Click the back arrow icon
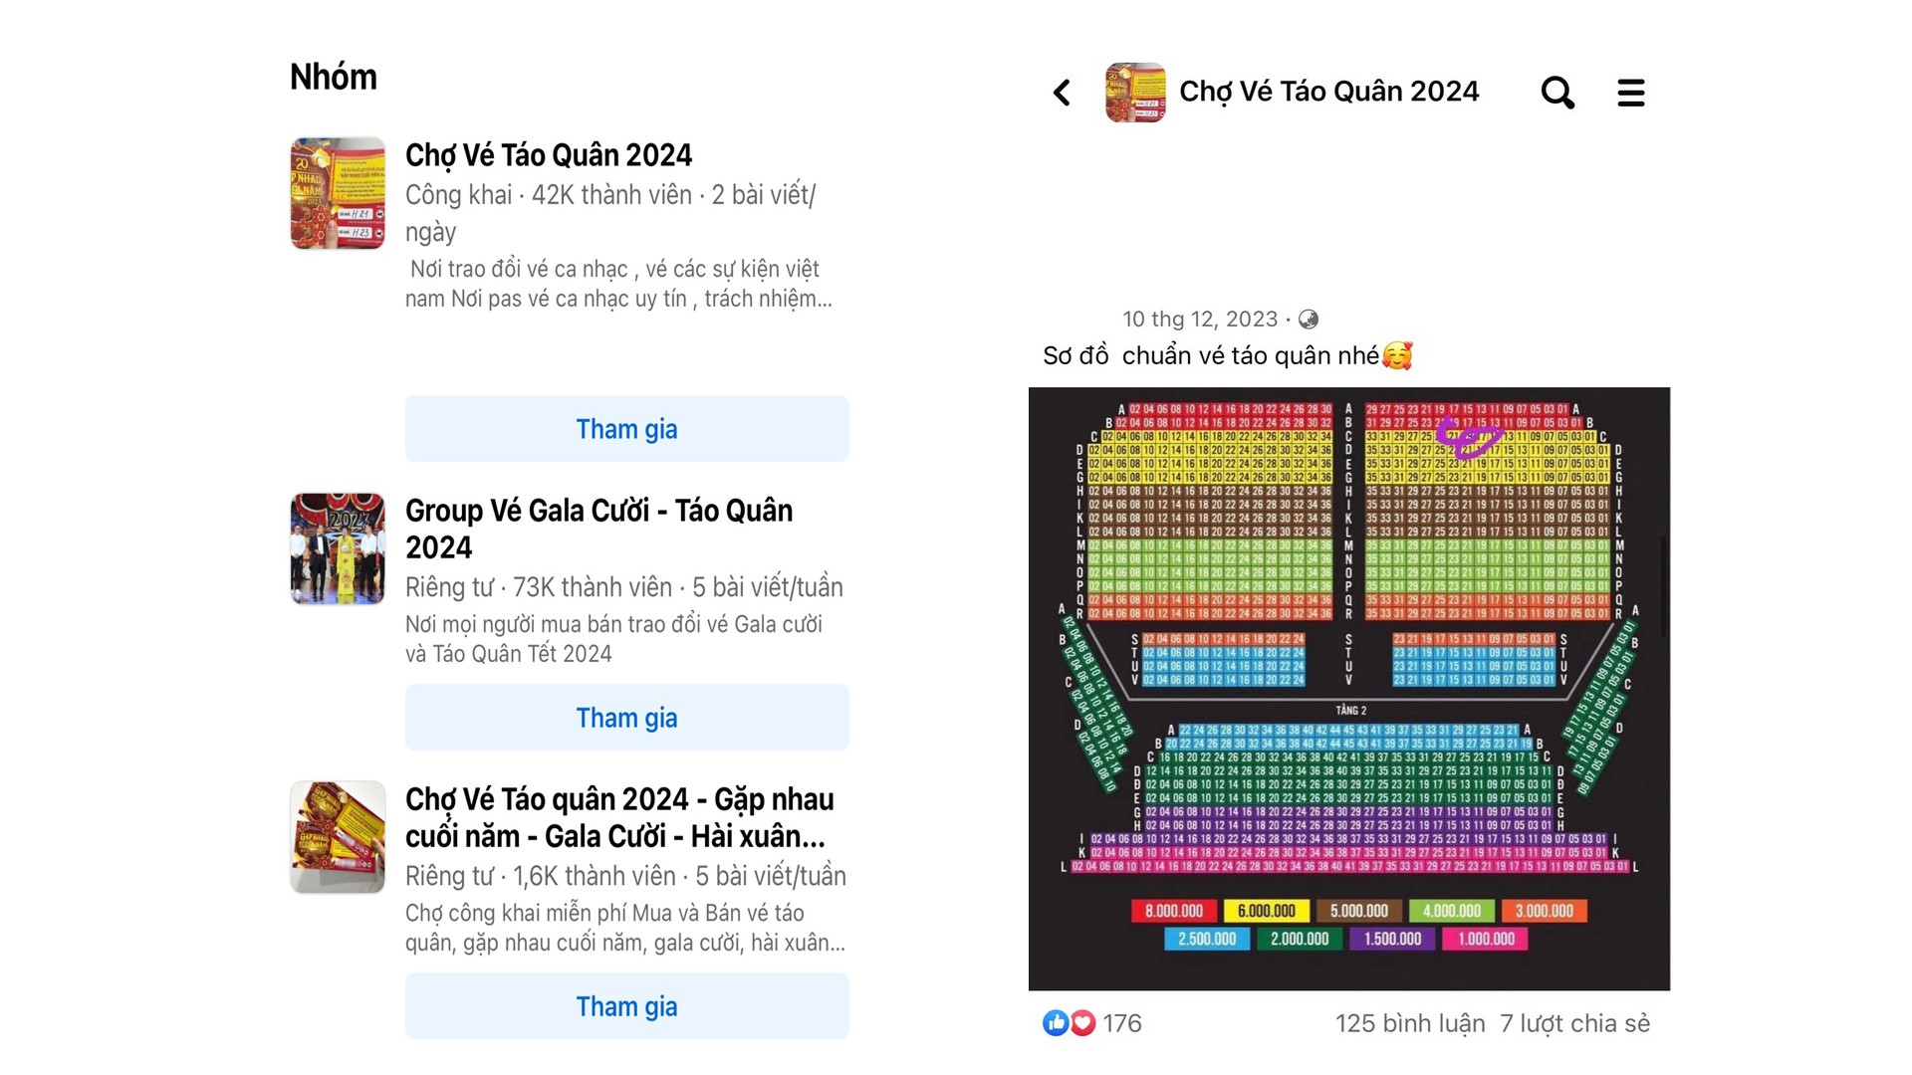Image resolution: width=1912 pixels, height=1075 pixels. point(1062,93)
